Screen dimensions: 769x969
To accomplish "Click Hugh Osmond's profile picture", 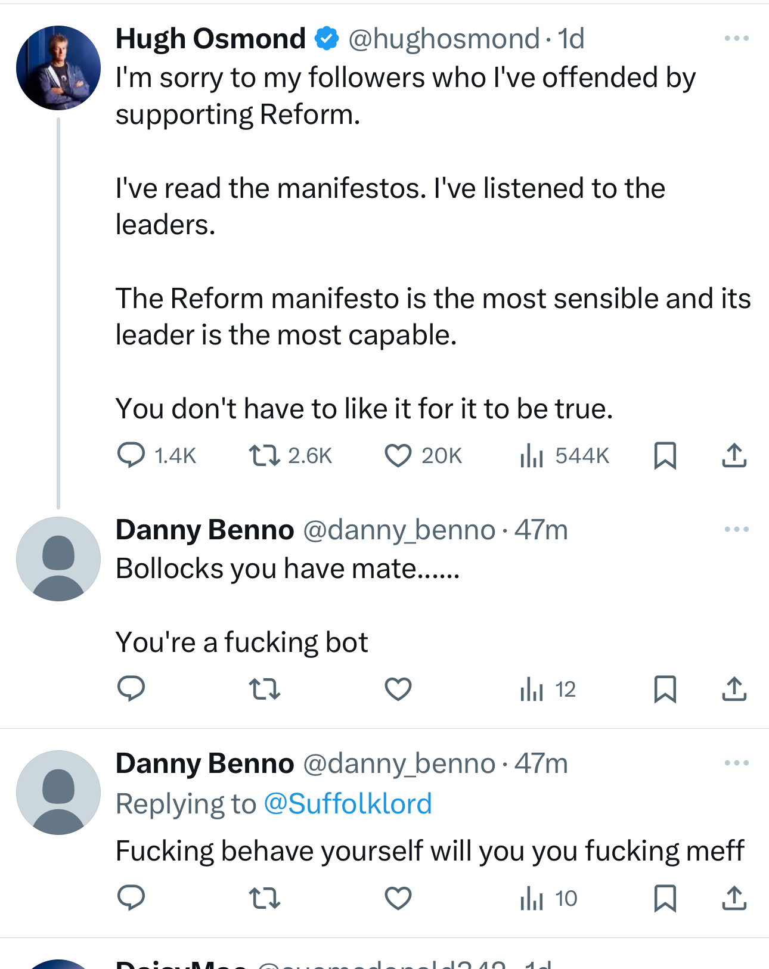I will pos(58,68).
